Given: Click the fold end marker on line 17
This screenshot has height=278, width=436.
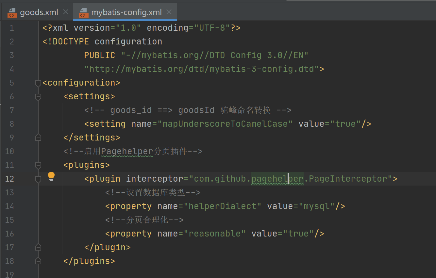Looking at the screenshot, I should [x=38, y=247].
